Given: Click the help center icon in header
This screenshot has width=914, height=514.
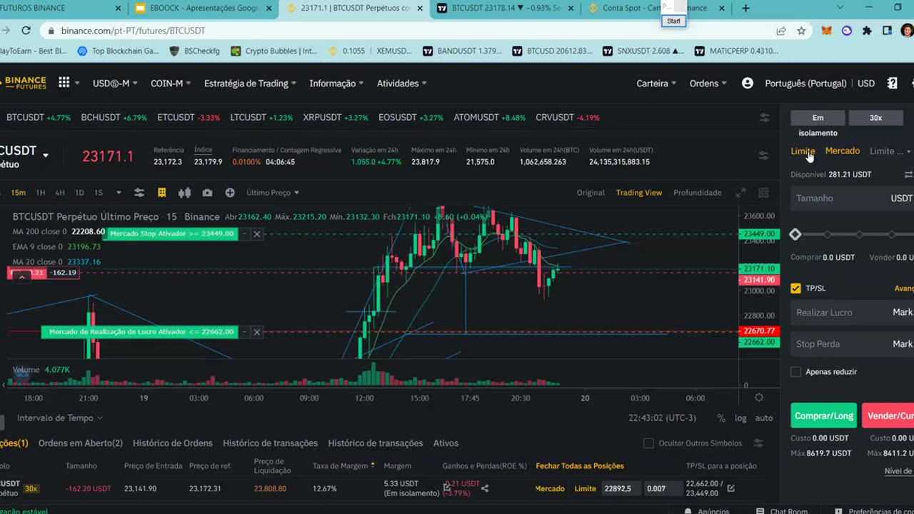Looking at the screenshot, I should pyautogui.click(x=892, y=83).
